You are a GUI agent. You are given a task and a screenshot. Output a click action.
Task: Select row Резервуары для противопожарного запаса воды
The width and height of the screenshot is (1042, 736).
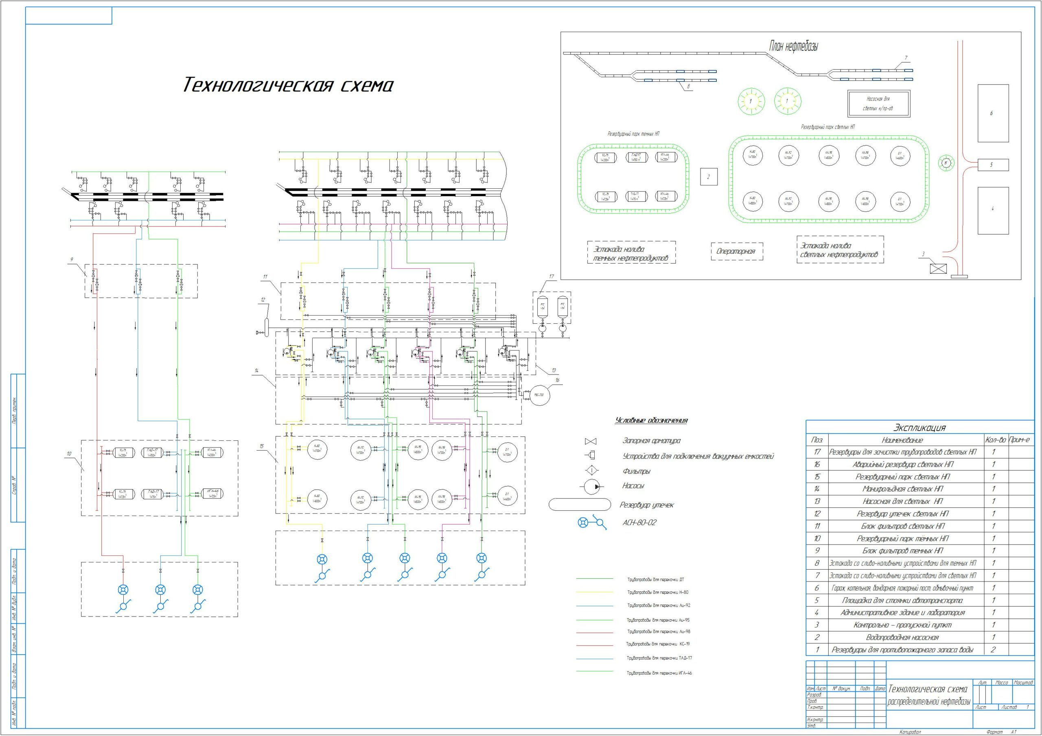click(919, 650)
